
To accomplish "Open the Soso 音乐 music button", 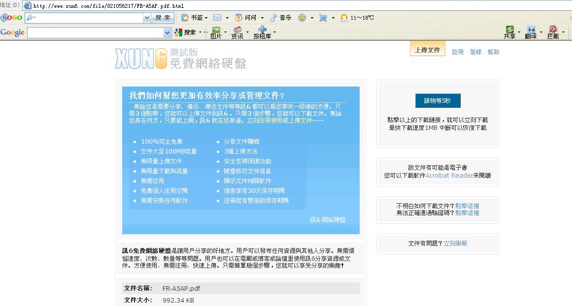I will 280,18.
